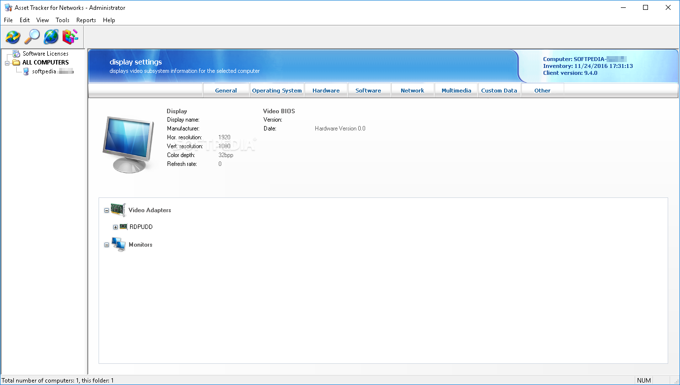Image resolution: width=680 pixels, height=385 pixels.
Task: Click the globe with orange arrows toolbar icon
Action: (13, 36)
